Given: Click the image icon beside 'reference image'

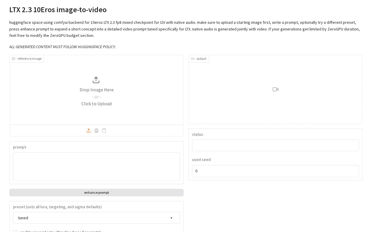Looking at the screenshot, I should [x=13, y=59].
